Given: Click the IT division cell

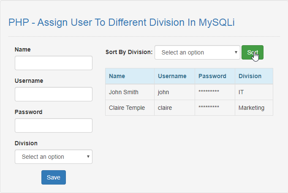Looking at the screenshot, I should coord(254,92).
